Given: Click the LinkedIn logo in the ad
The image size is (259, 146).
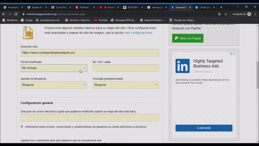Looking at the screenshot, I should click(183, 66).
